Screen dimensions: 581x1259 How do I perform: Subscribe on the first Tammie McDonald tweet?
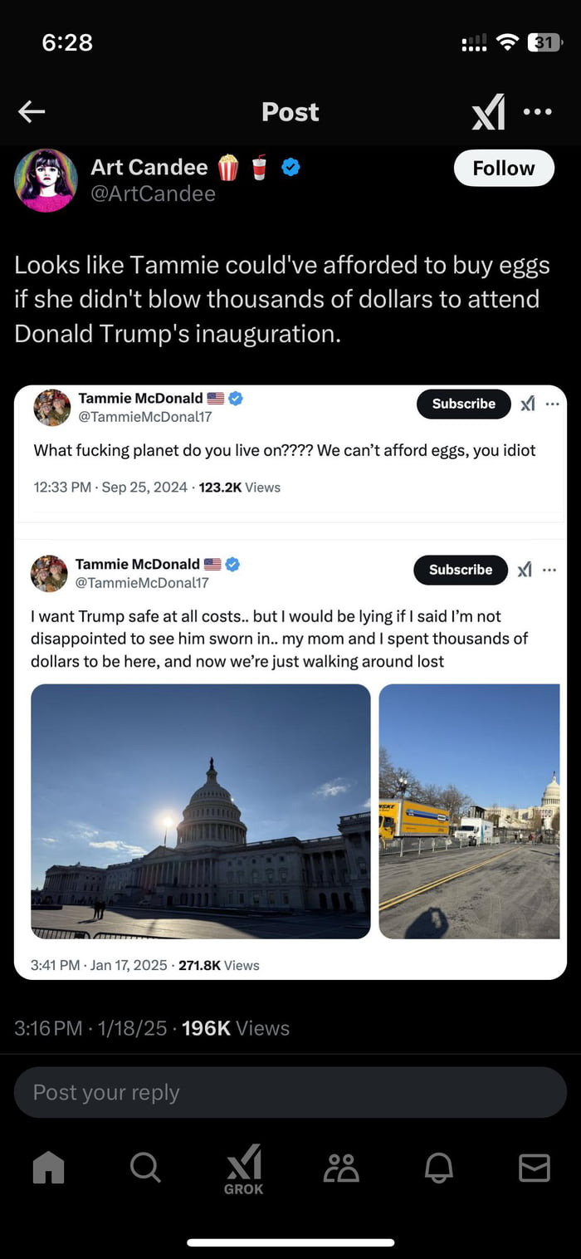[x=463, y=404]
